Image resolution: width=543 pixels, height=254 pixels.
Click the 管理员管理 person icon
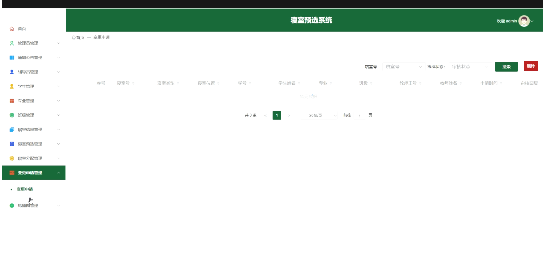pos(12,43)
